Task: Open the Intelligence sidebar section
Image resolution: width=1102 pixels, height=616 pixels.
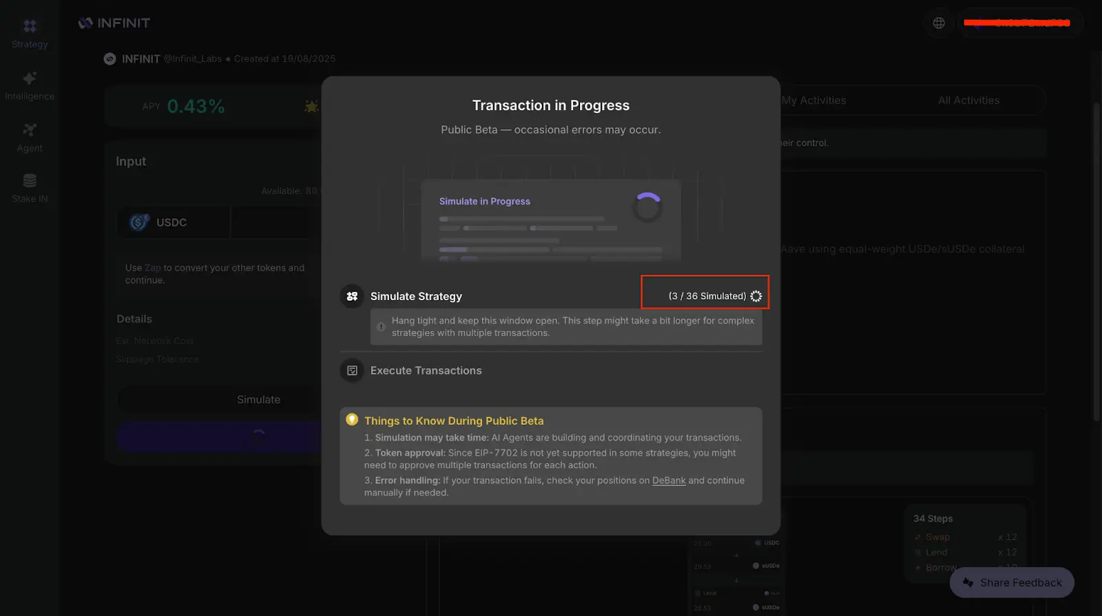Action: (30, 86)
